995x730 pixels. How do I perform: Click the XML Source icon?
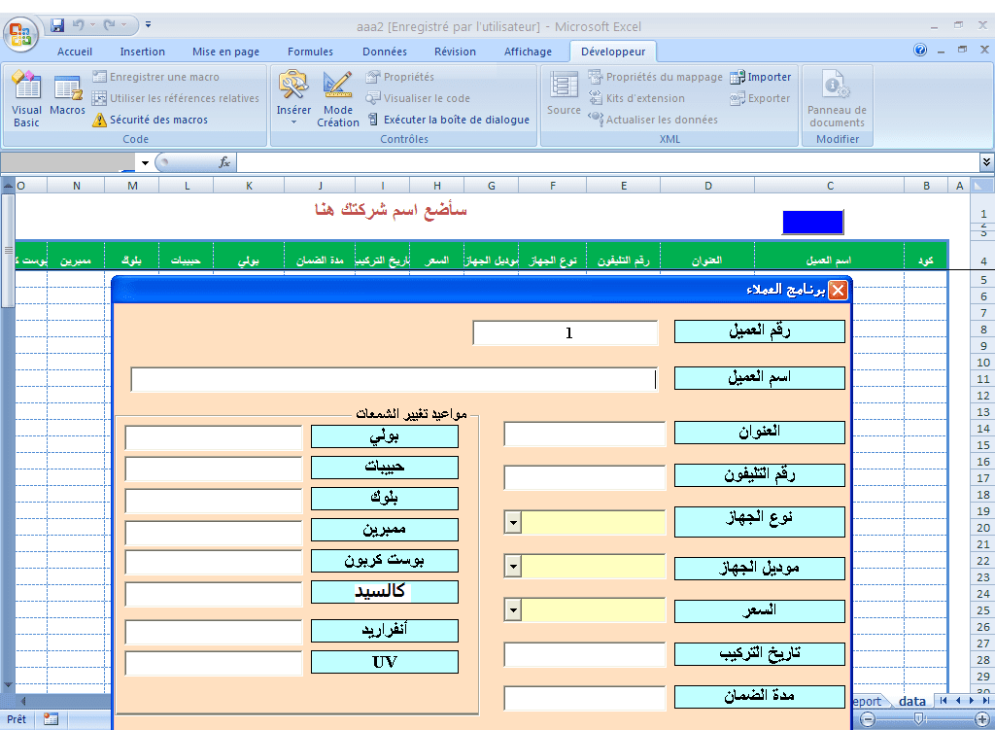[x=564, y=96]
